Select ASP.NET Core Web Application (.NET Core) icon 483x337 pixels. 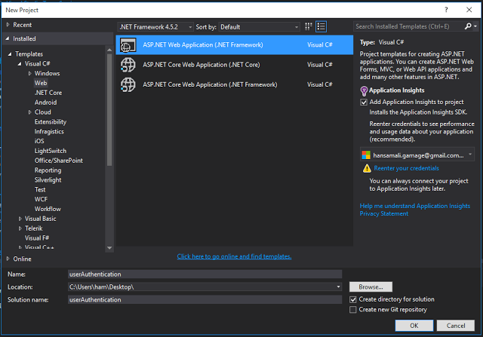coord(128,65)
